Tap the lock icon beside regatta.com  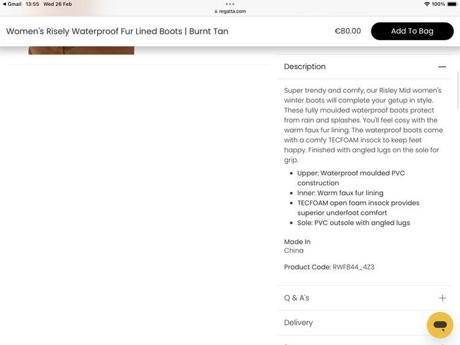(216, 11)
